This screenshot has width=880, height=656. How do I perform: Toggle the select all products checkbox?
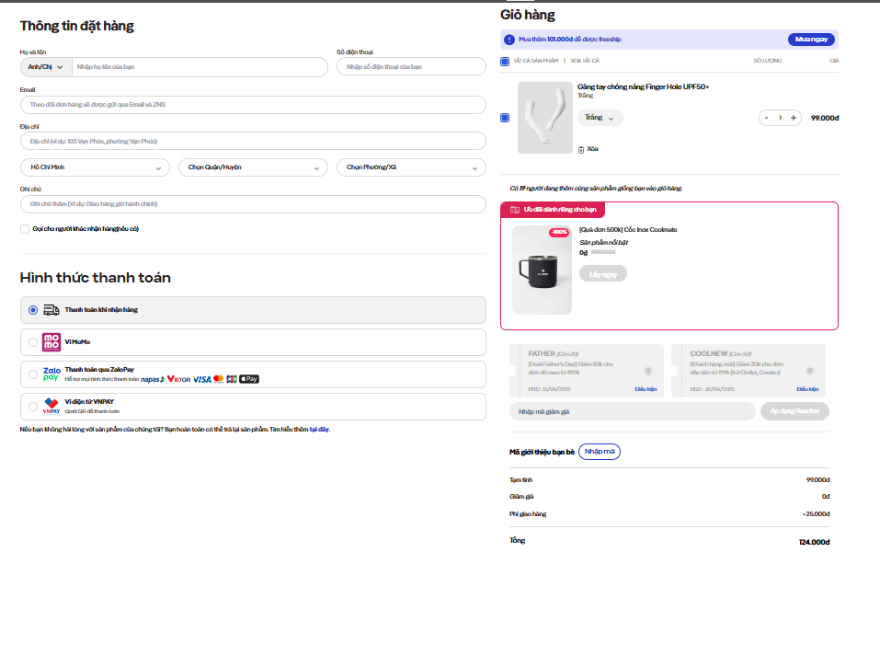(505, 62)
